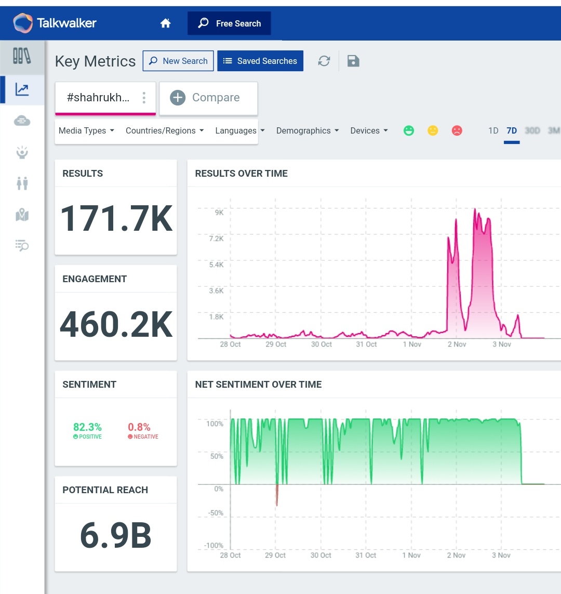Refresh the Key Metrics data
This screenshot has width=561, height=594.
coord(324,61)
